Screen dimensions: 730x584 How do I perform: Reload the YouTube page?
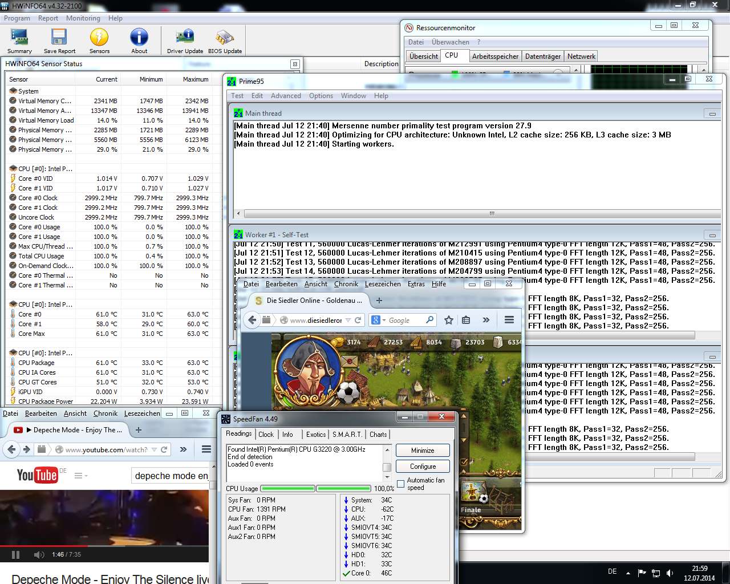click(164, 449)
